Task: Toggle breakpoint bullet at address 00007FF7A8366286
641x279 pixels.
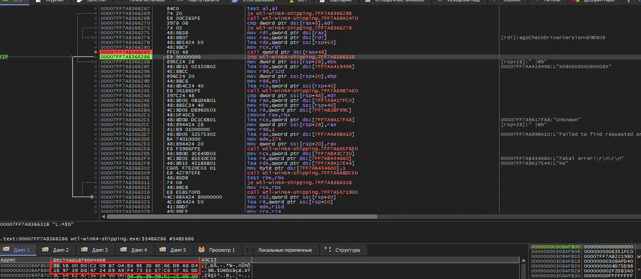Action: [x=96, y=57]
